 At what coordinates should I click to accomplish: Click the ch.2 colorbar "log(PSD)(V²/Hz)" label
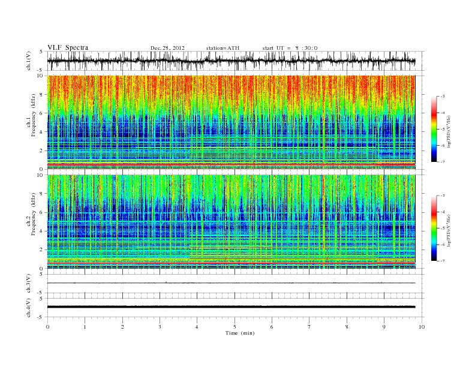tap(449, 230)
